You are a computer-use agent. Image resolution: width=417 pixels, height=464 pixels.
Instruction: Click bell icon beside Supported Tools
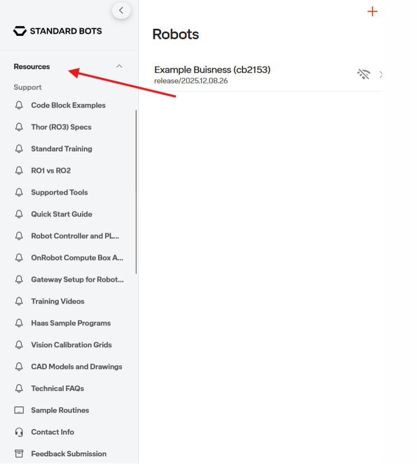pyautogui.click(x=19, y=193)
